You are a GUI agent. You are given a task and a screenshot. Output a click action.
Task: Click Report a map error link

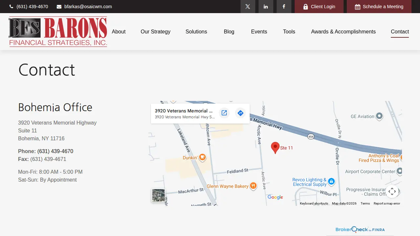[387, 204]
